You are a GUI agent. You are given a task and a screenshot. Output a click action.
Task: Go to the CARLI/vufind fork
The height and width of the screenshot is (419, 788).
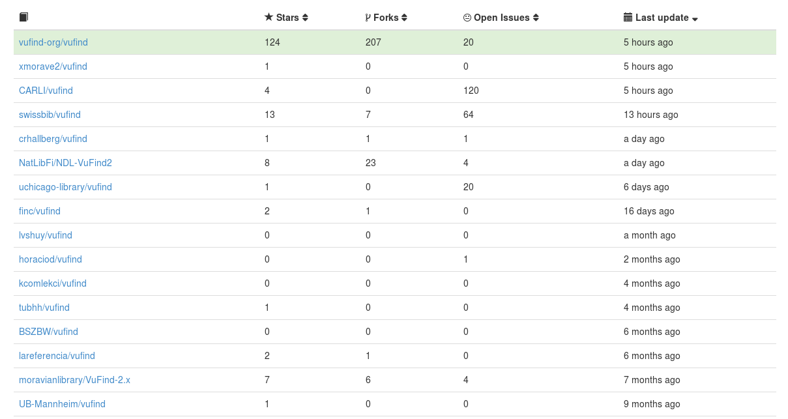coord(46,91)
